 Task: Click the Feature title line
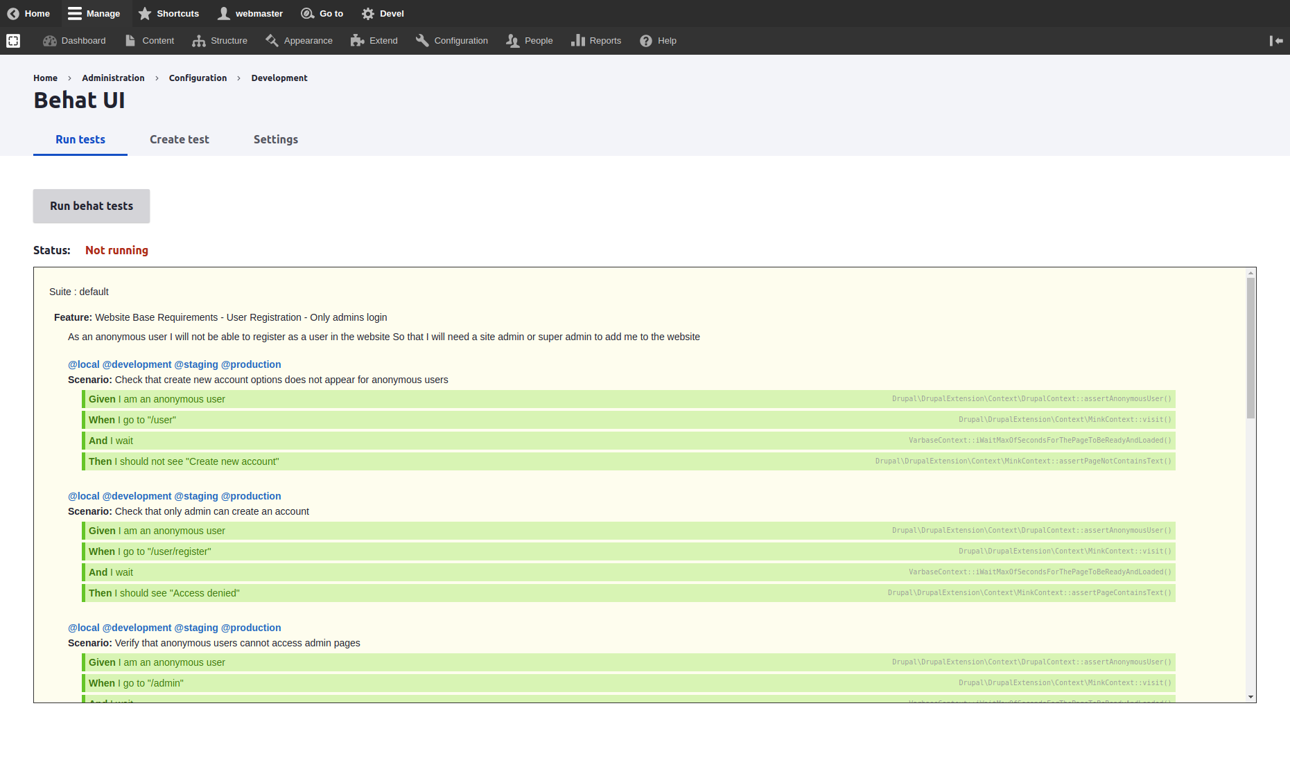click(x=220, y=317)
